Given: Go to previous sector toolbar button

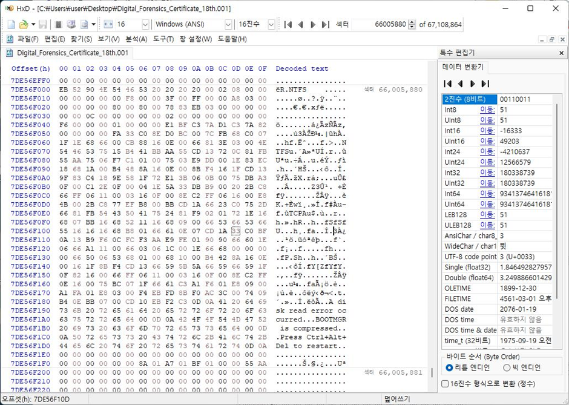Looking at the screenshot, I should pyautogui.click(x=300, y=24).
